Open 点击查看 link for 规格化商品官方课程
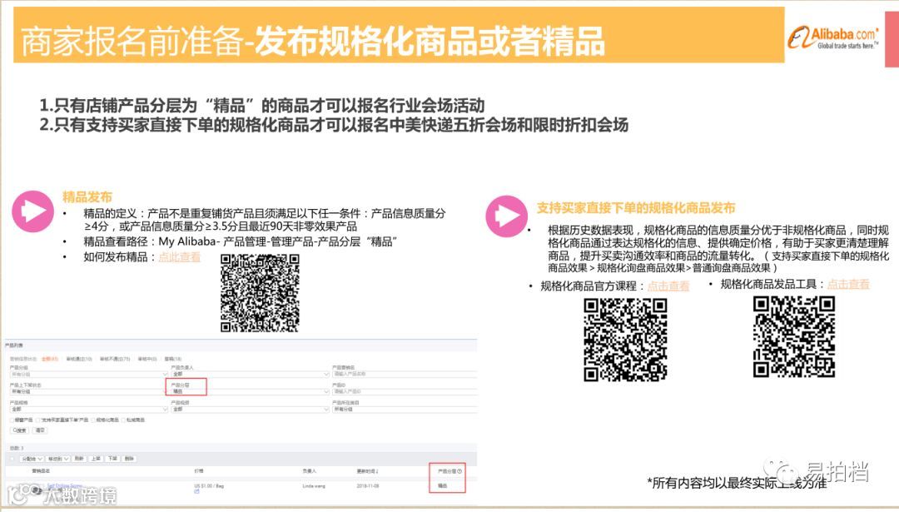Screen dimensions: 899x512 click(668, 286)
